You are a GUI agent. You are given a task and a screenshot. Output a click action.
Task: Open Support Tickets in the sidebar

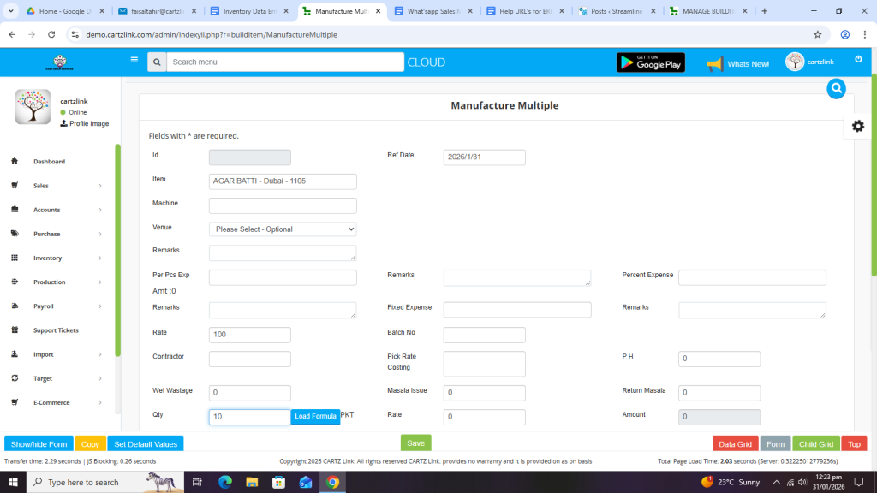(56, 330)
